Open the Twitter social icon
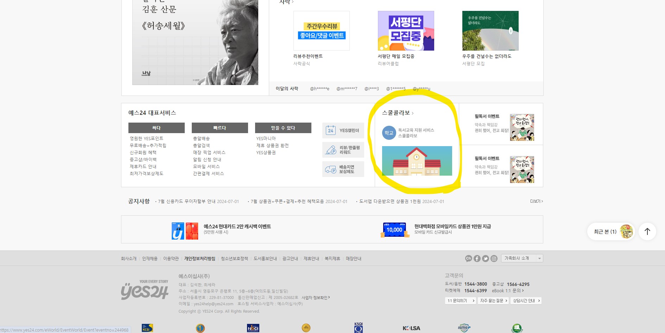665x333 pixels. [485, 259]
